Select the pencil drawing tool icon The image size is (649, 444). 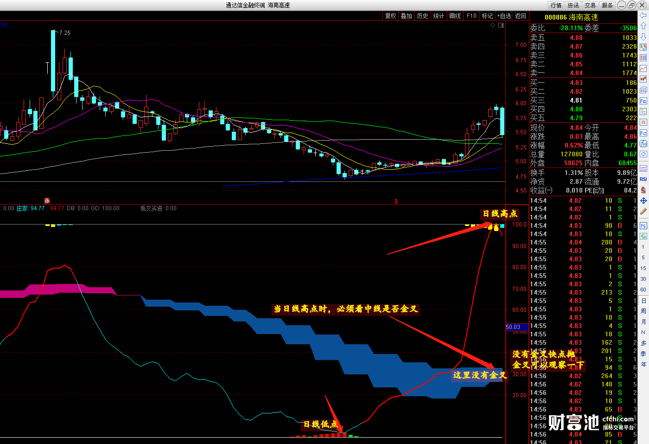click(643, 212)
